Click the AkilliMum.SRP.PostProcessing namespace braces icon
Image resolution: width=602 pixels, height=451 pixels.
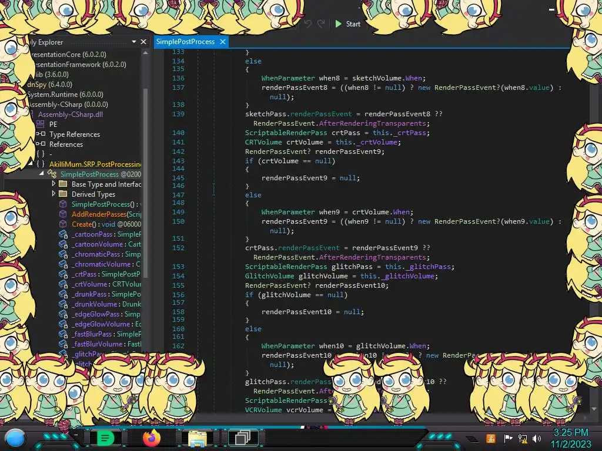tap(41, 164)
